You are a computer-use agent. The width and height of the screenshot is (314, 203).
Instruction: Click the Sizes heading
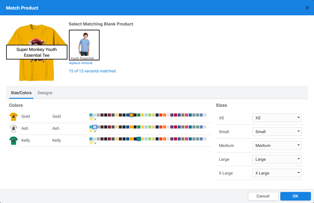221,105
